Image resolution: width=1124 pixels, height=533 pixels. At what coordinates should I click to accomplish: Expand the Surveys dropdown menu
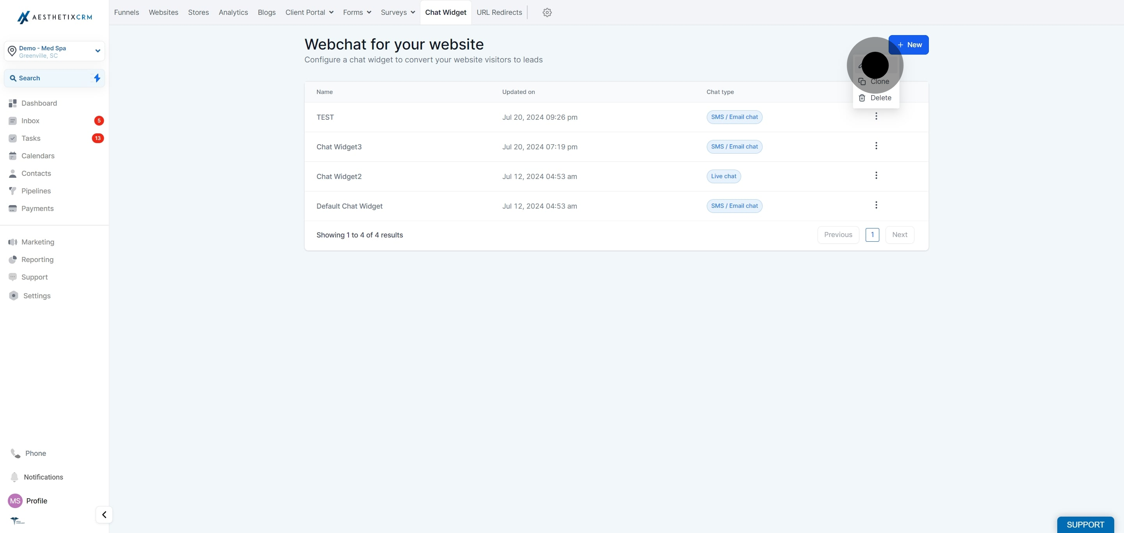tap(398, 12)
